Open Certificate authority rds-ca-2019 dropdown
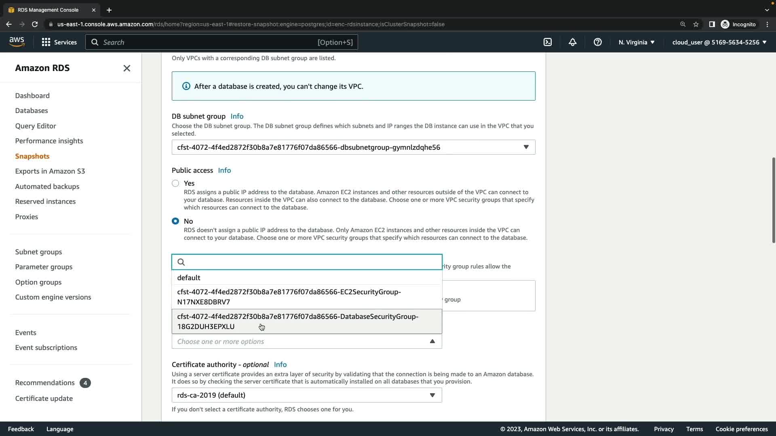 (x=306, y=395)
